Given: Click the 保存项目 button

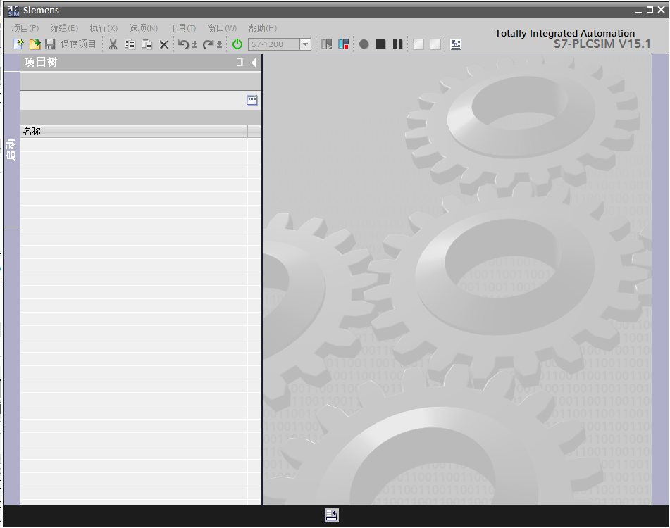Looking at the screenshot, I should (71, 44).
